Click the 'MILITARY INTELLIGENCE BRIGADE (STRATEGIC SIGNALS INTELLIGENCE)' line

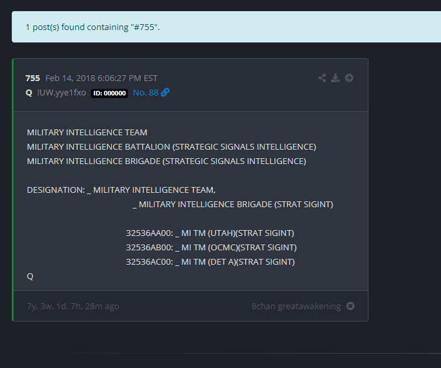(x=167, y=161)
